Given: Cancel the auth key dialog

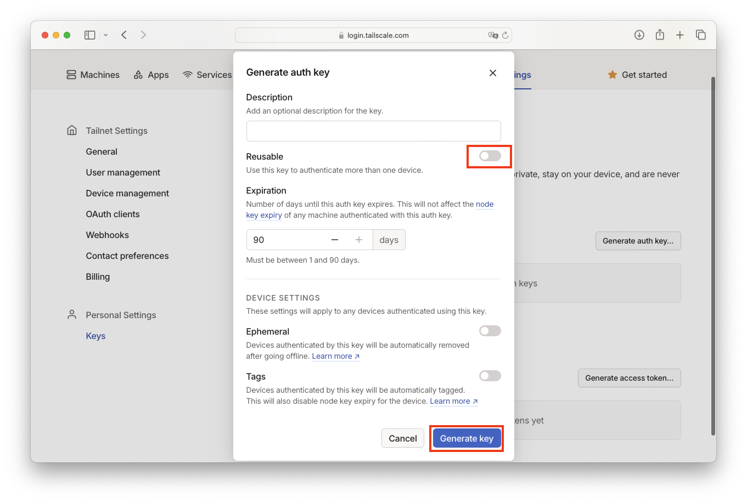Looking at the screenshot, I should click(x=403, y=438).
